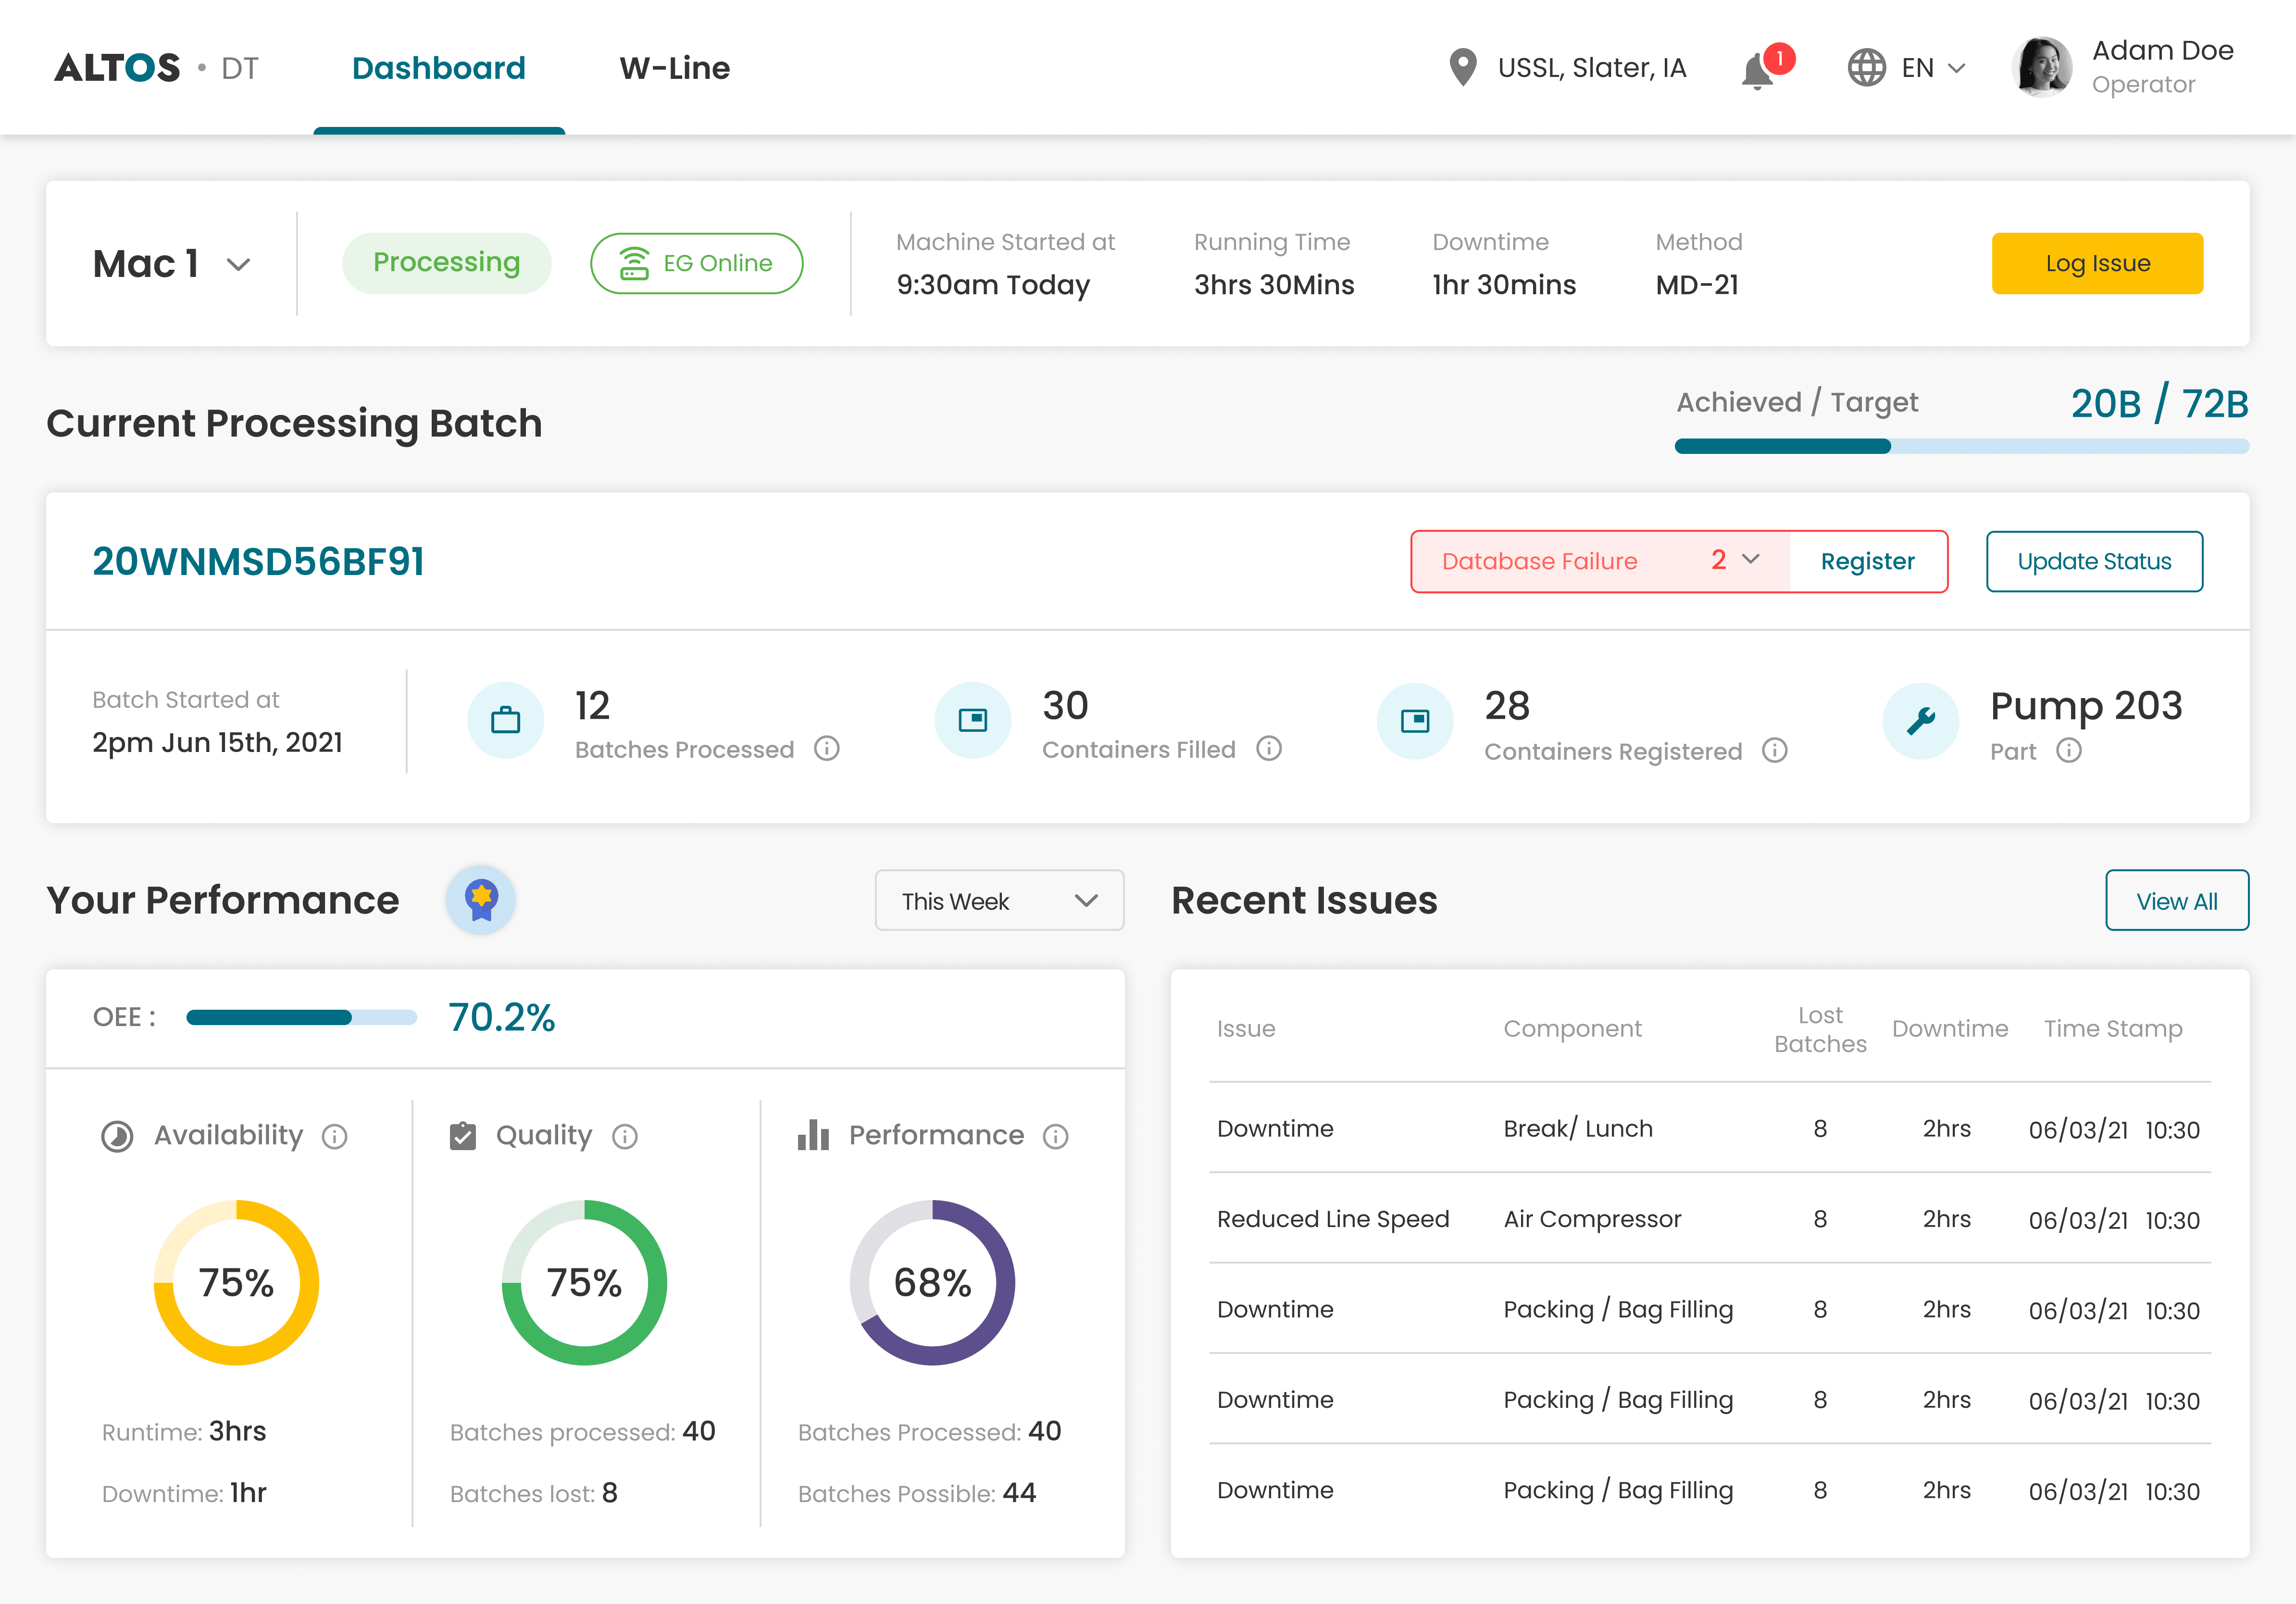Click the Achieved / Target progress bar

tap(1961, 446)
